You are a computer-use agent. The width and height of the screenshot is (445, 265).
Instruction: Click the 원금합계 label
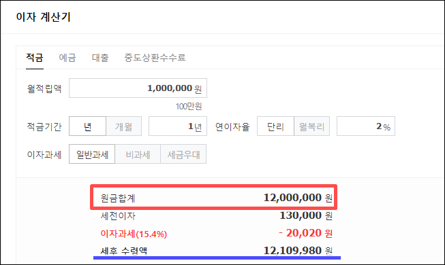coord(118,198)
